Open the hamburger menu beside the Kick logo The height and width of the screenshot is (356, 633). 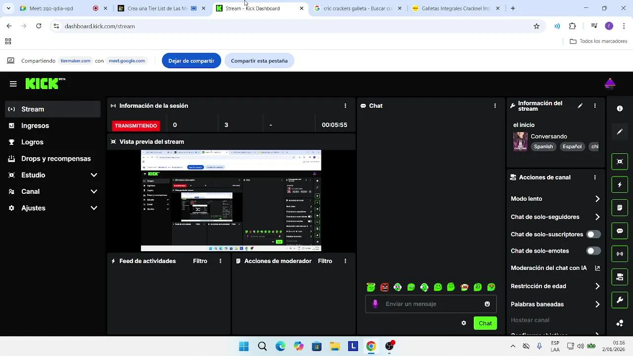13,84
